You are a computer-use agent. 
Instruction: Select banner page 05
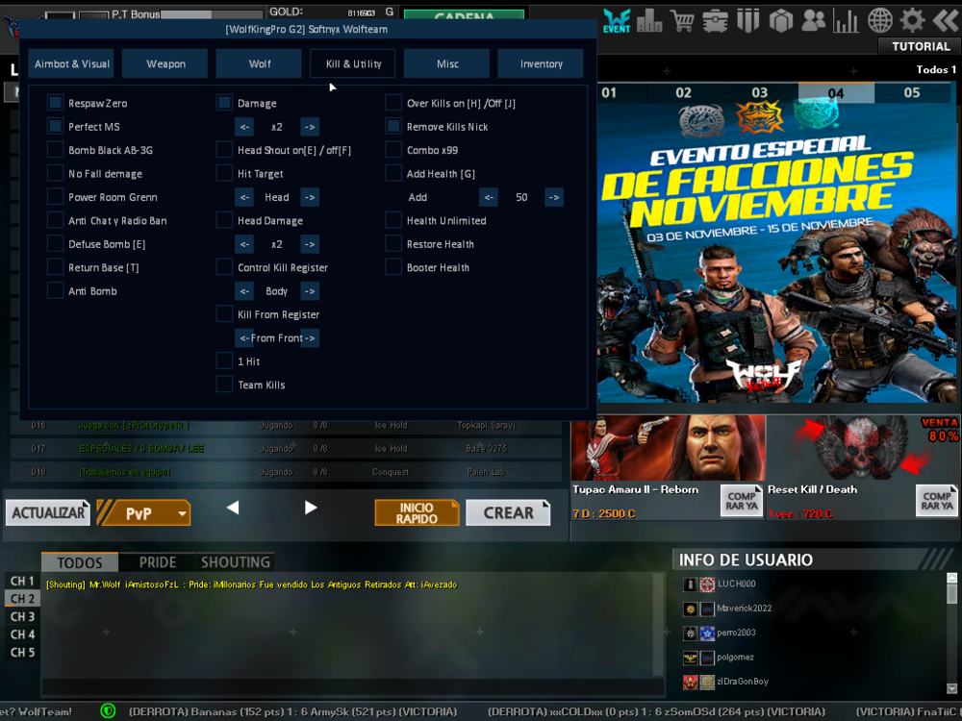point(911,93)
